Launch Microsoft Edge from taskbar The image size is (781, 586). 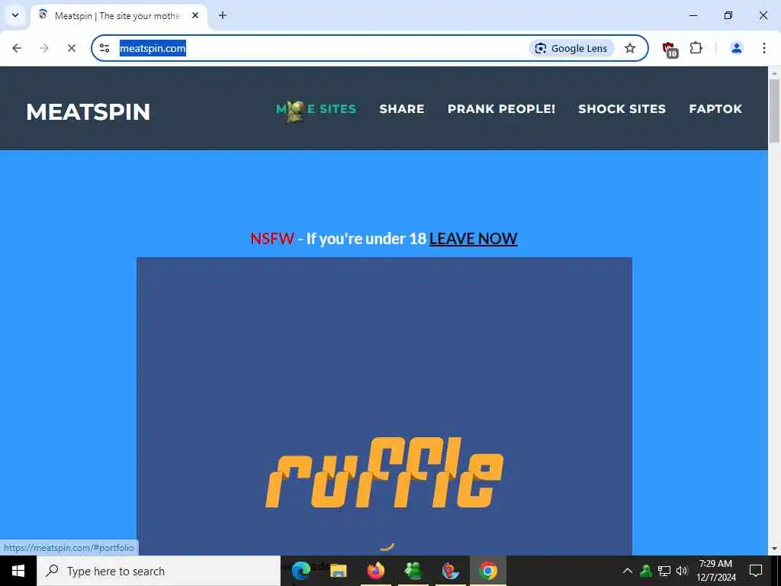click(x=301, y=571)
